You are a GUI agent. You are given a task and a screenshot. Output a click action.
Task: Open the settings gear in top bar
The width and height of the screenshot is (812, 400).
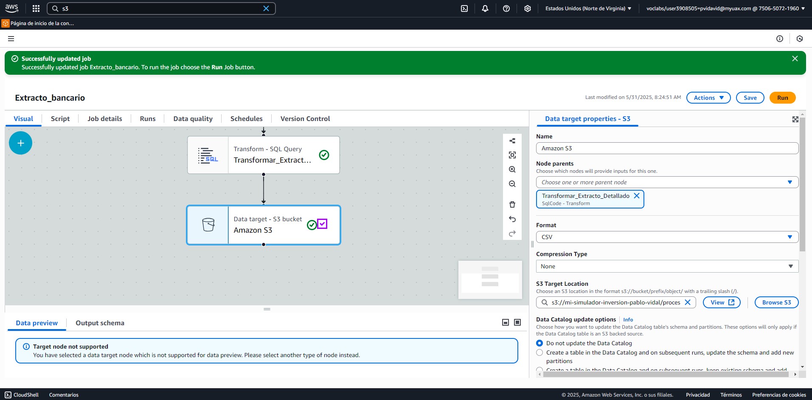(528, 8)
